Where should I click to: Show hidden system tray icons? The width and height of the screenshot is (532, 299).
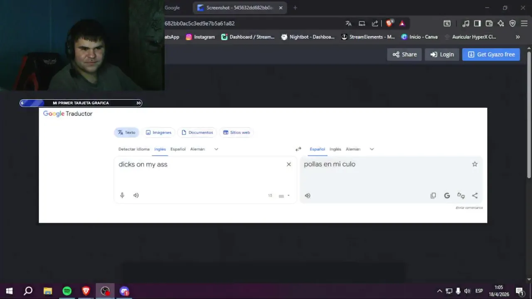(x=439, y=291)
